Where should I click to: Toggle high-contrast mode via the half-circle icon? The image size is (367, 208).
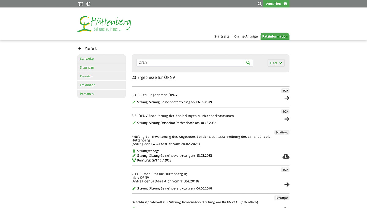coord(88,4)
